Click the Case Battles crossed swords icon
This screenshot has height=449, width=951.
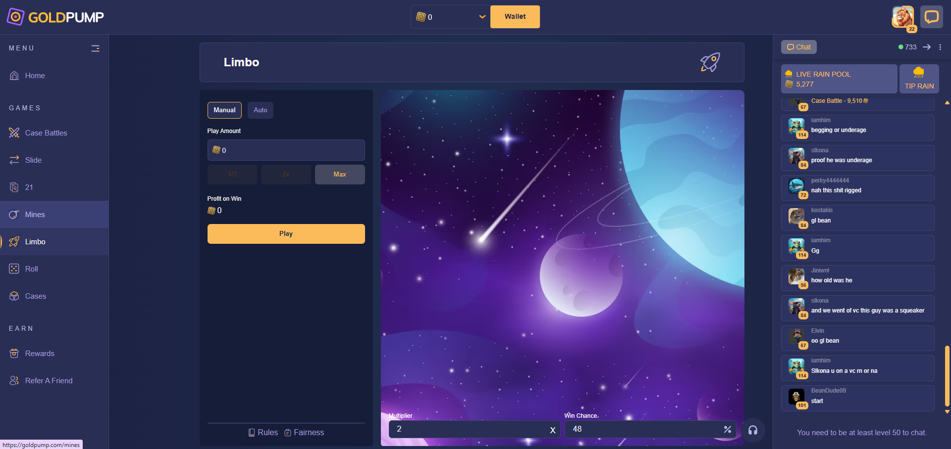pyautogui.click(x=14, y=133)
